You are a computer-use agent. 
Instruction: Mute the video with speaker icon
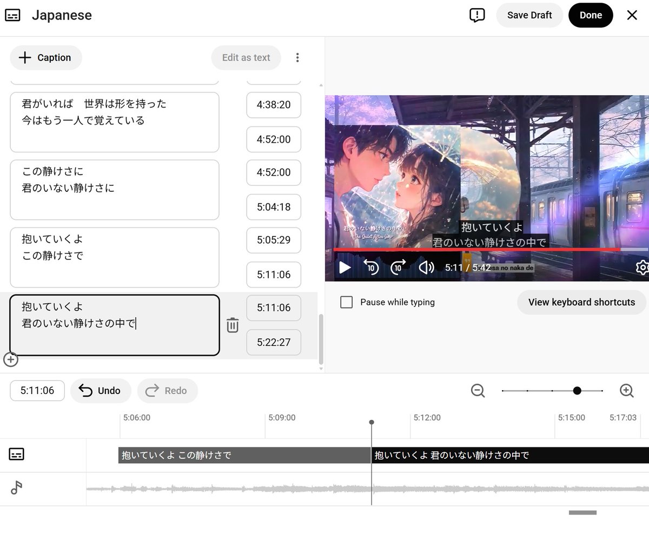427,267
